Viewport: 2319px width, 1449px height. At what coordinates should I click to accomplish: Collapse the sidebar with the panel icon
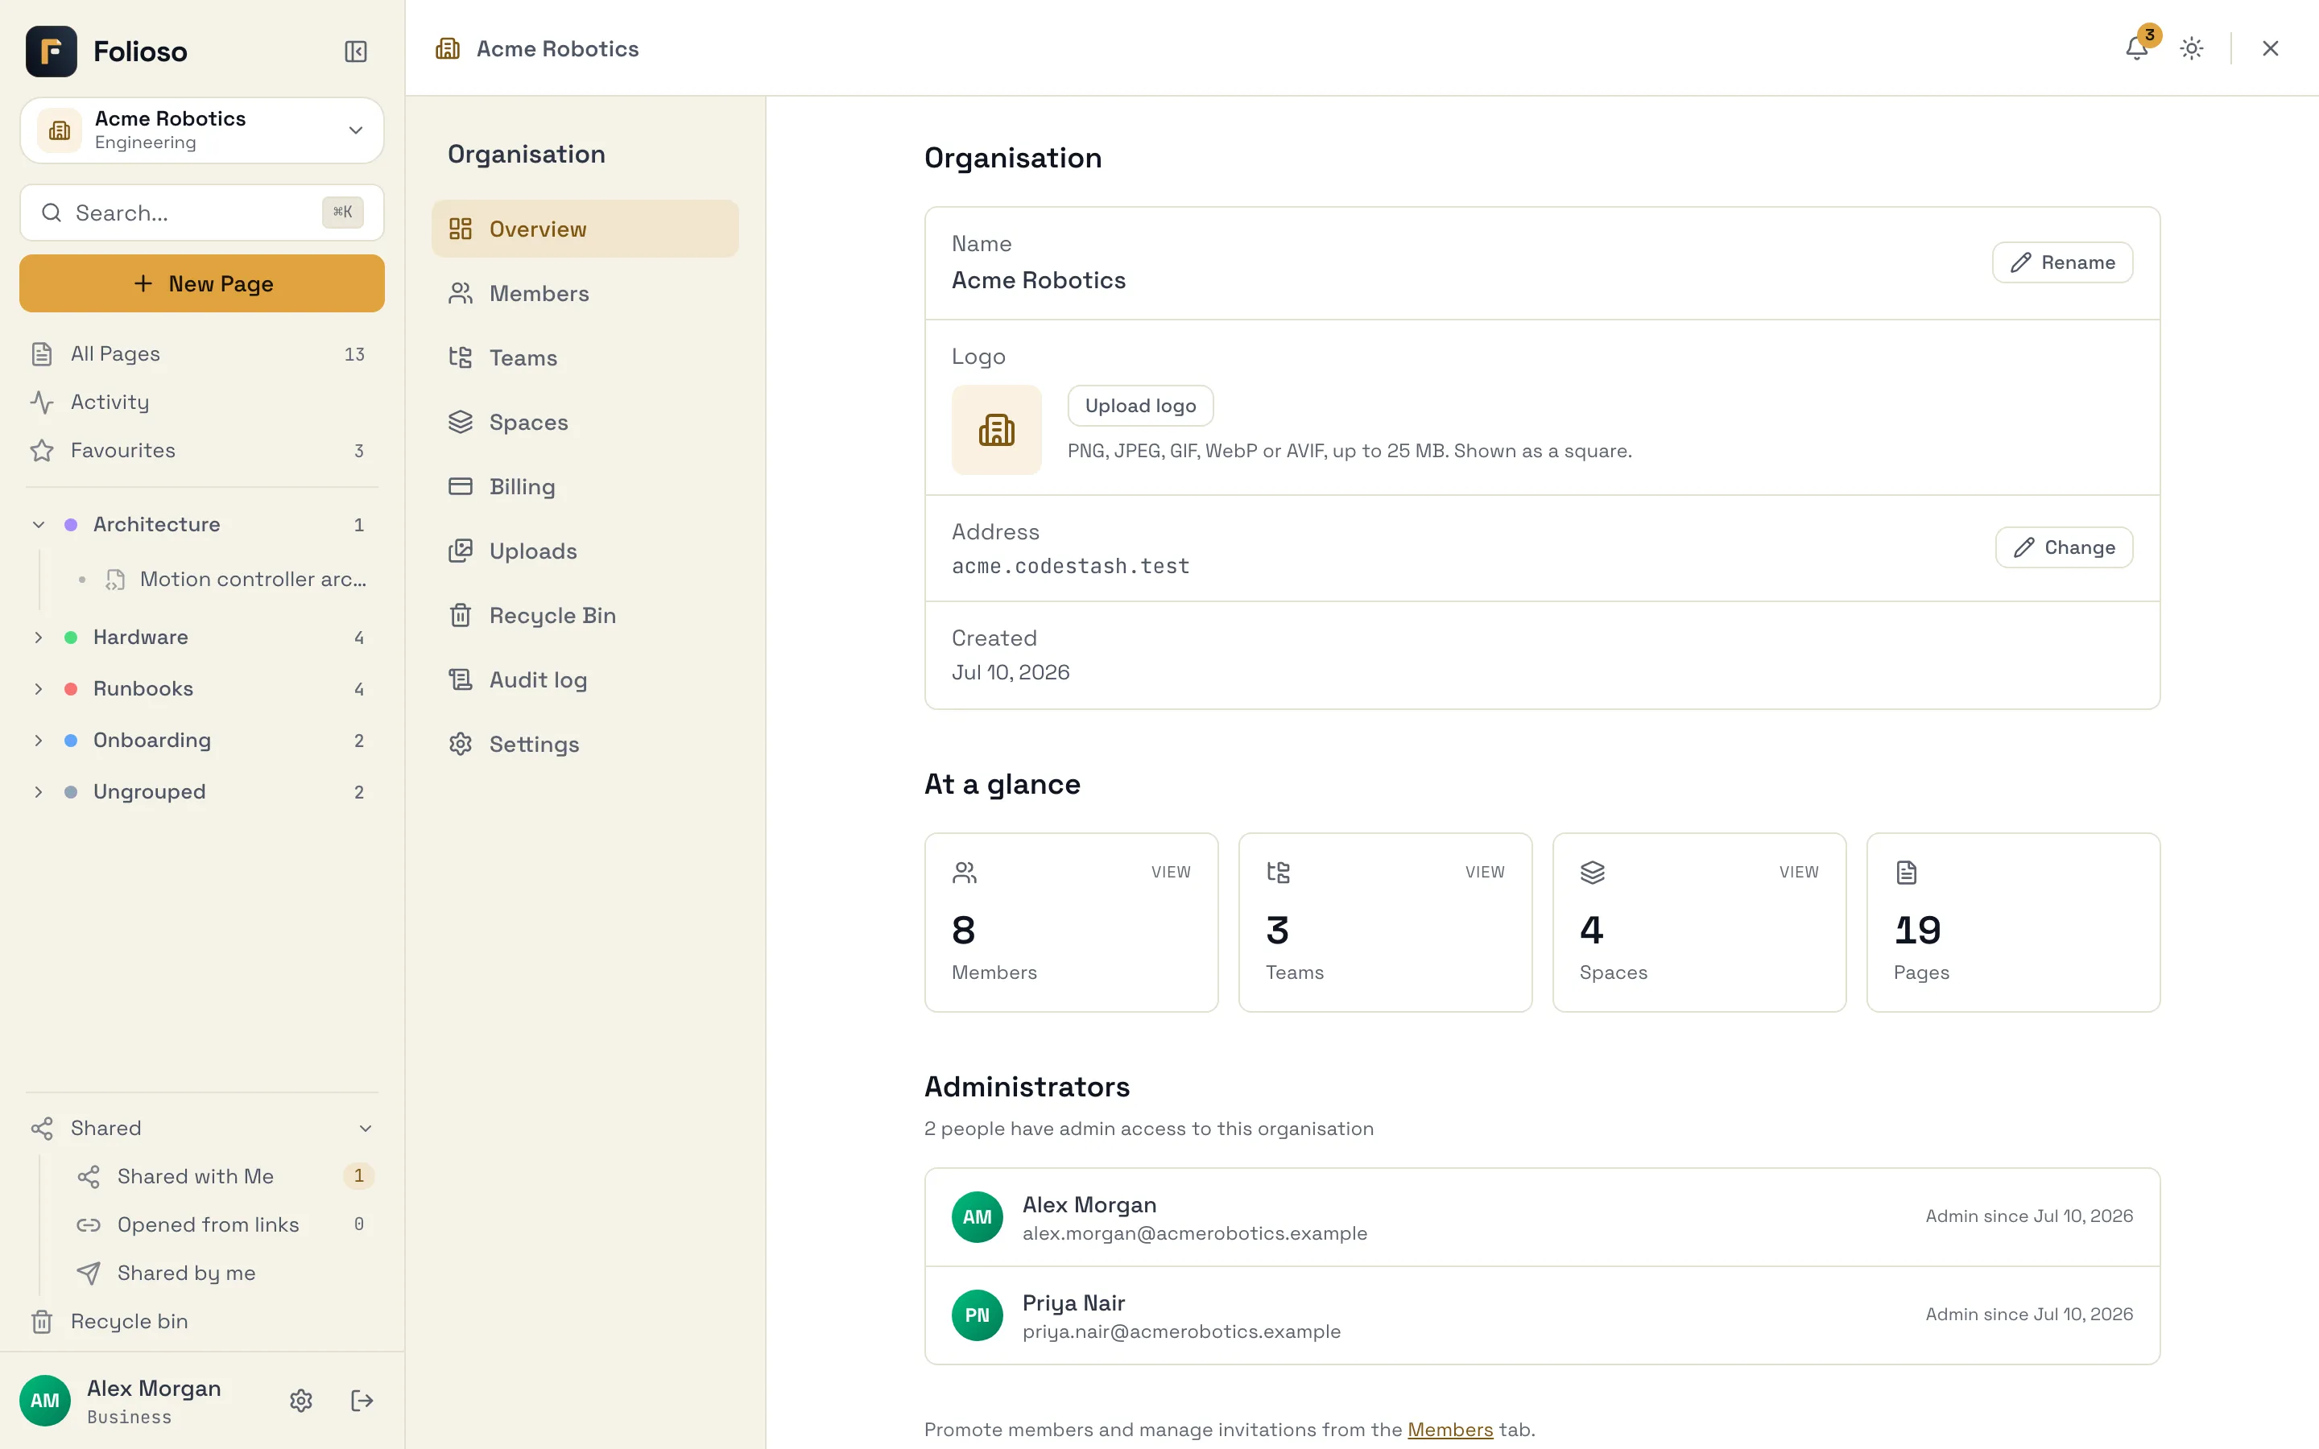click(356, 51)
